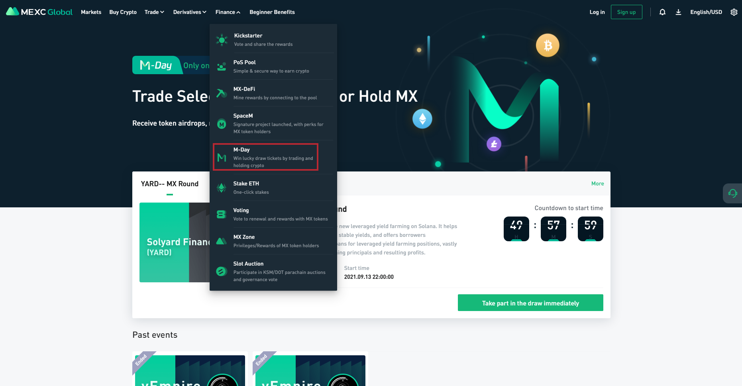The width and height of the screenshot is (742, 386).
Task: Open the customer support headset icon
Action: [732, 193]
